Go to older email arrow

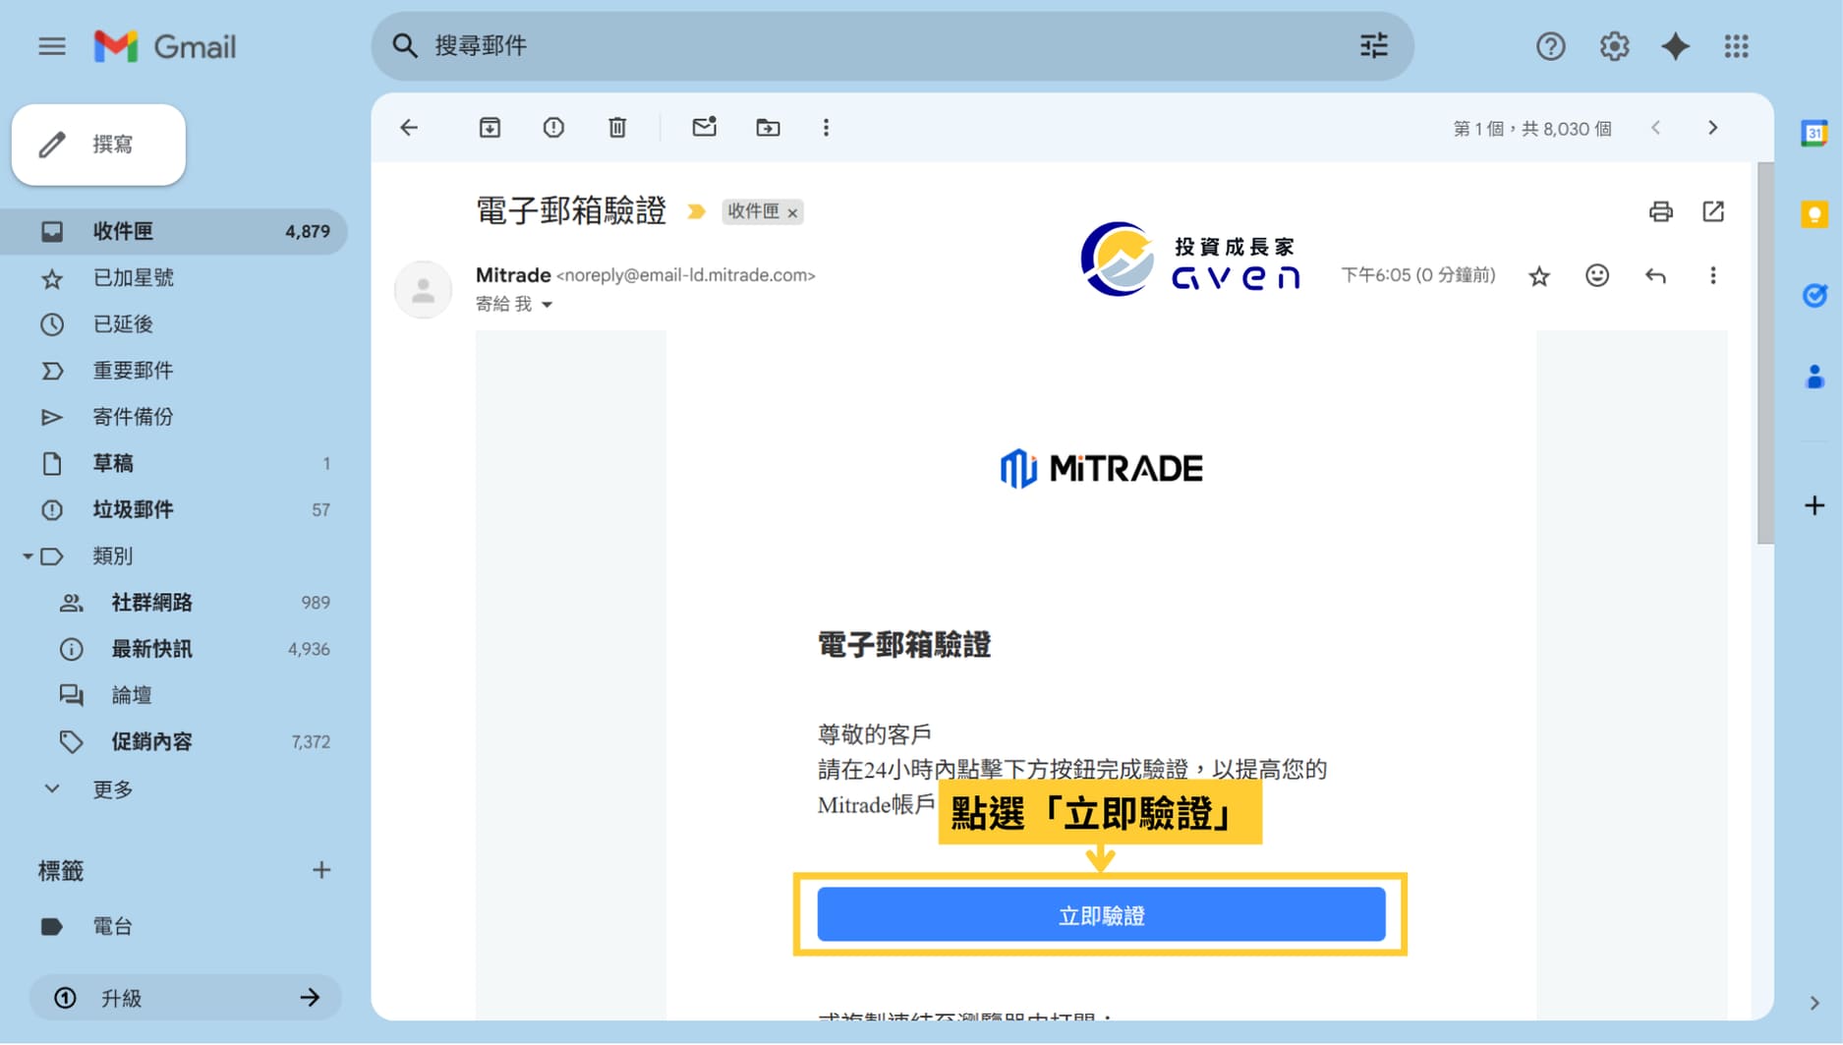pos(1713,128)
